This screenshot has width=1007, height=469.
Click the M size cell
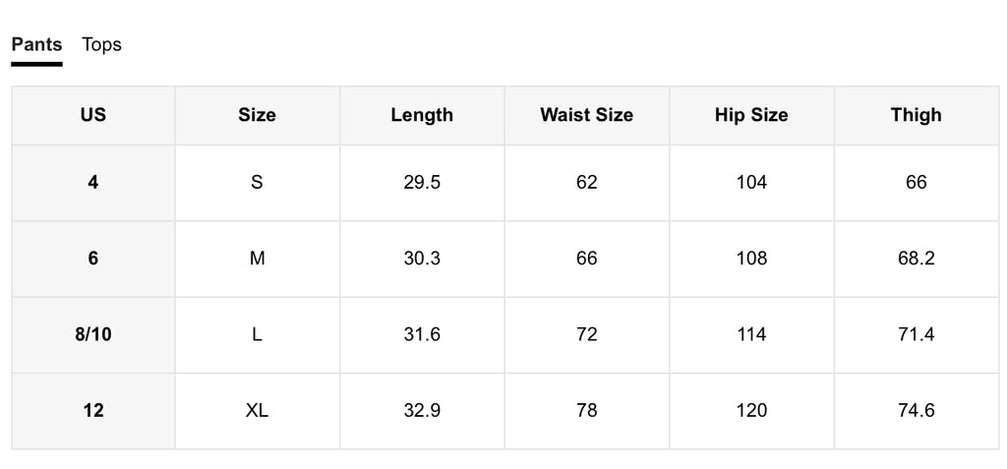[257, 259]
